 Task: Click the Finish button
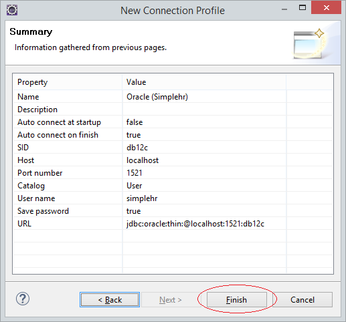[237, 300]
